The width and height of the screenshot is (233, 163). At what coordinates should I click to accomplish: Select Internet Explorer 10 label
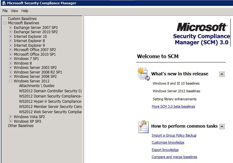click(30, 37)
